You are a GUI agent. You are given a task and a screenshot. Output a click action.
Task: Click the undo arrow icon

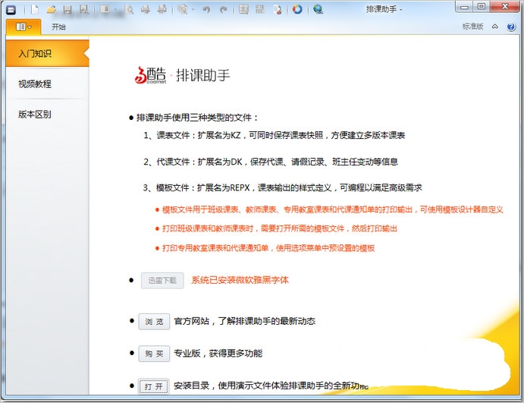click(206, 10)
